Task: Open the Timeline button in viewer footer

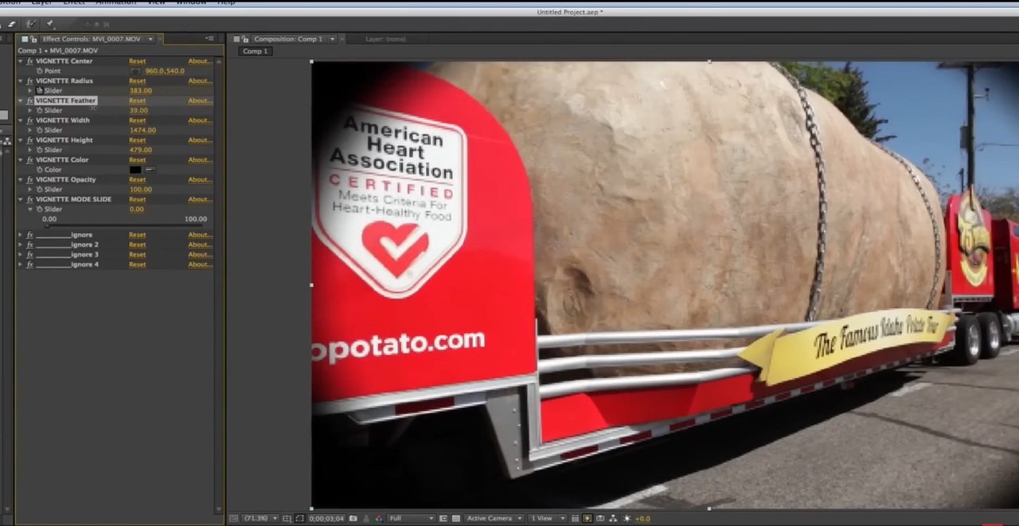Action: [x=600, y=519]
